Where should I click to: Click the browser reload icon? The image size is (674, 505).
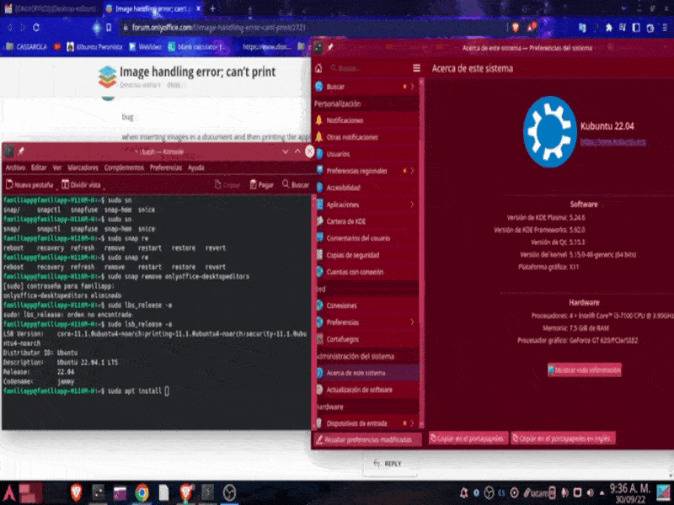click(x=36, y=28)
